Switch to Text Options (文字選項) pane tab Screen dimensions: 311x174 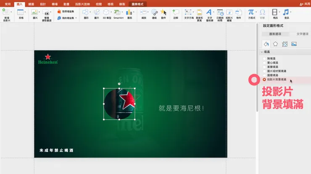click(303, 34)
